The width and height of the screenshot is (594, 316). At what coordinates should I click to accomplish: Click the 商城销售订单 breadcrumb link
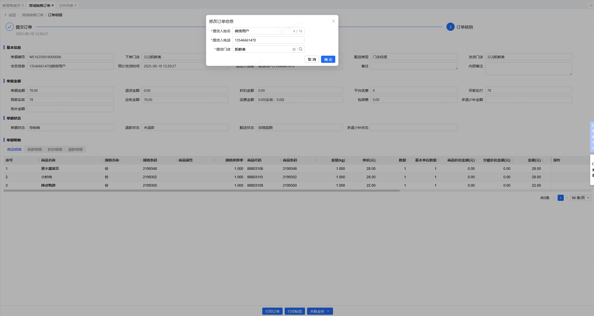point(33,15)
